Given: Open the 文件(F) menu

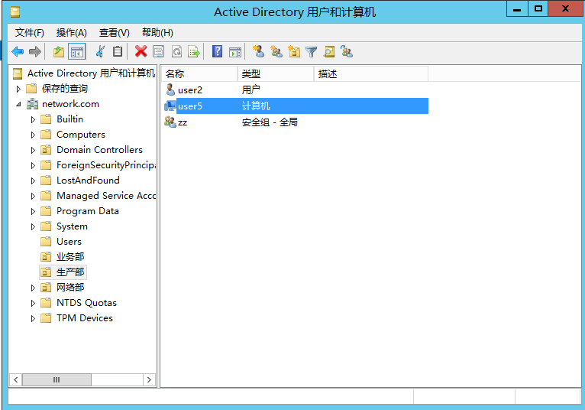Looking at the screenshot, I should coord(30,33).
